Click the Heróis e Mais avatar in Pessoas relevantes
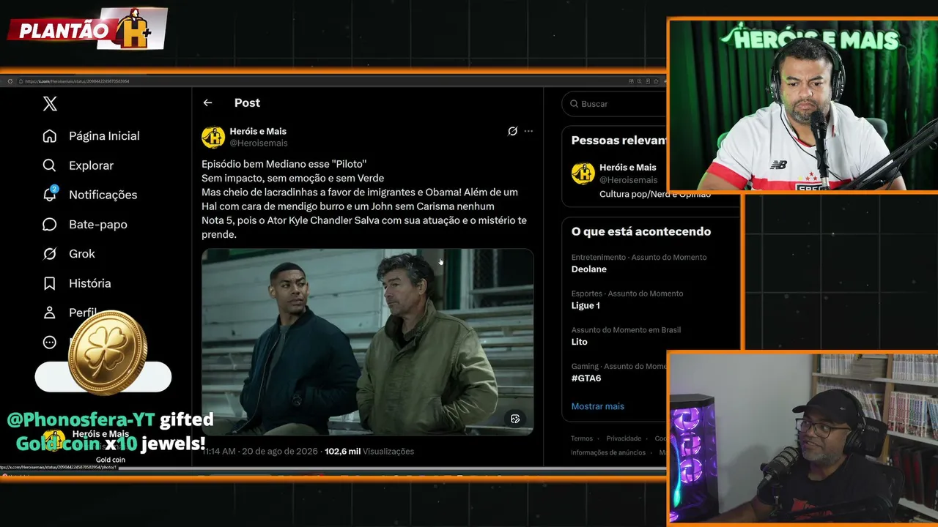This screenshot has height=527, width=938. pyautogui.click(x=583, y=173)
